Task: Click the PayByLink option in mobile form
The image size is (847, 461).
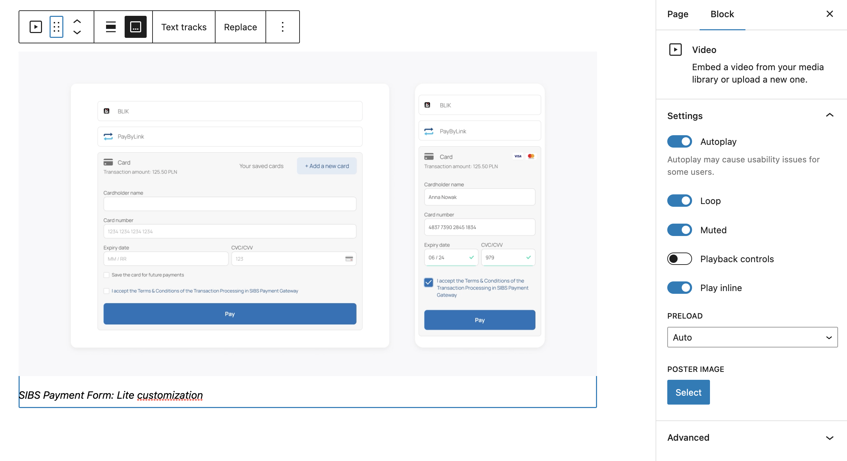Action: 480,131
